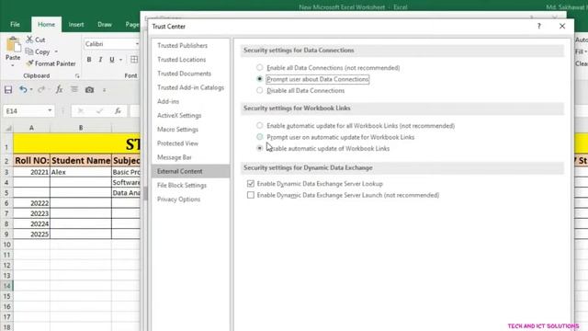Open the File tab
Image resolution: width=588 pixels, height=331 pixels.
[15, 25]
